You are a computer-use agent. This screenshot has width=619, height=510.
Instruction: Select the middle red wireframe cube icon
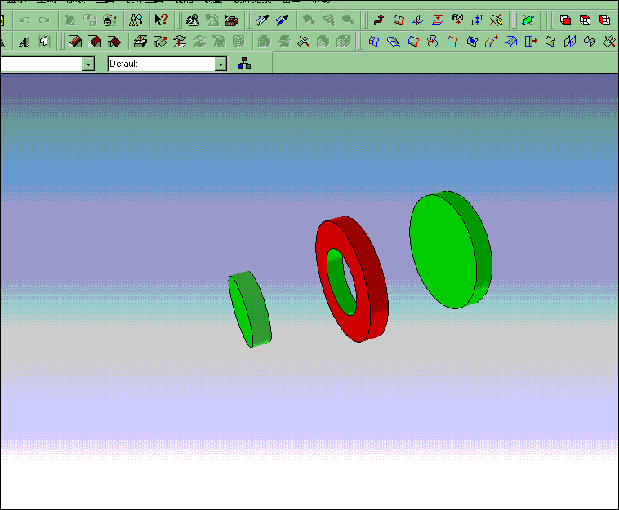pyautogui.click(x=585, y=20)
